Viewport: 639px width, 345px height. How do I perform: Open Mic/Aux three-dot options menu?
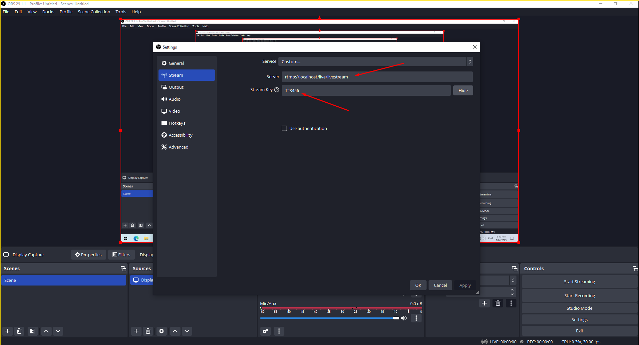coord(416,318)
